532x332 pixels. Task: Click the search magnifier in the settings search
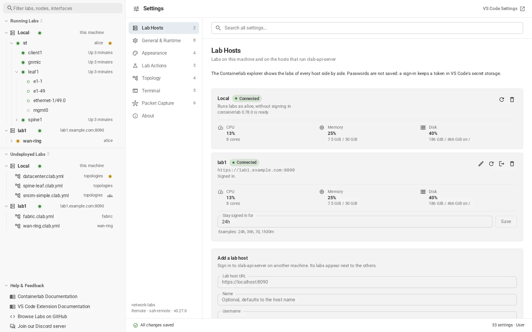(x=218, y=28)
